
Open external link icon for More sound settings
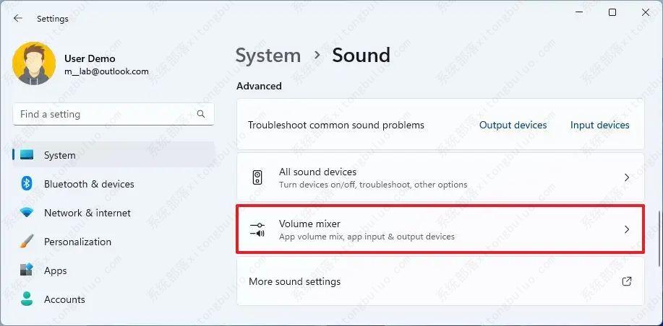[x=627, y=281]
